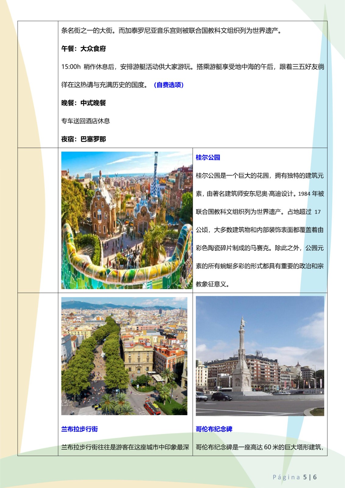Click the line 专车送回酒店休息
The width and height of the screenshot is (345, 488).
tap(85, 121)
